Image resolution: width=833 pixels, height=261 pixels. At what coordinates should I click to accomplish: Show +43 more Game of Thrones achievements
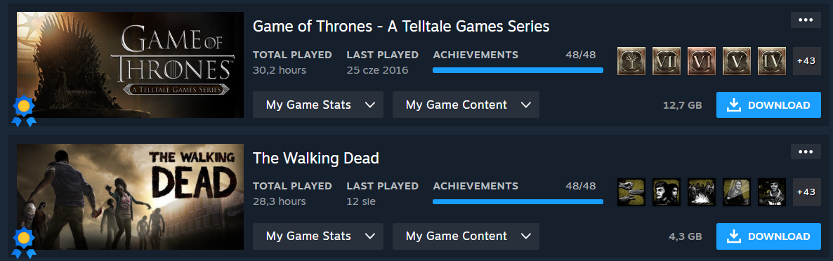[806, 61]
